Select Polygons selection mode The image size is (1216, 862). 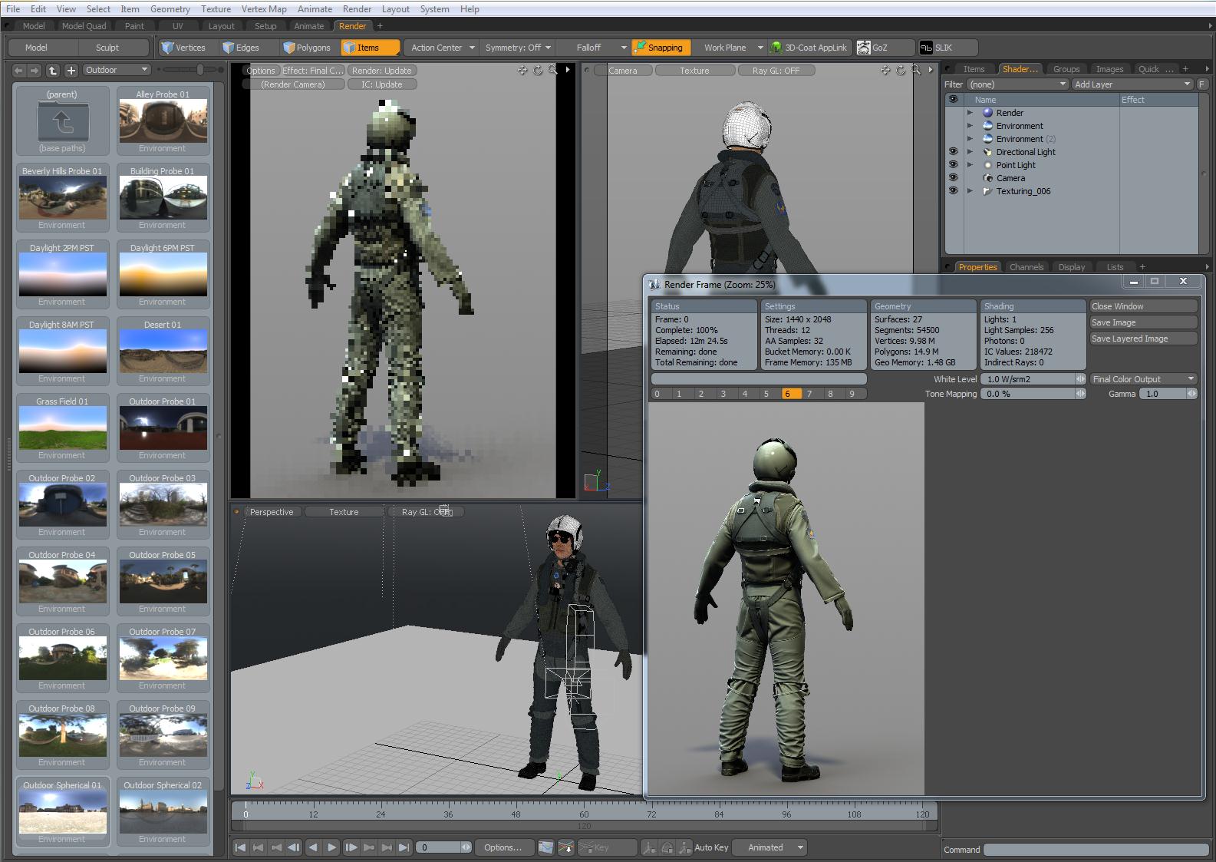tap(307, 48)
